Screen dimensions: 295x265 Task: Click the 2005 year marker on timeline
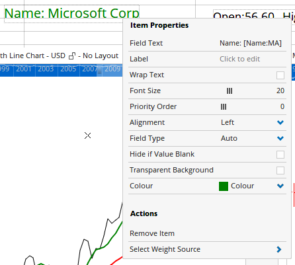tap(68, 69)
